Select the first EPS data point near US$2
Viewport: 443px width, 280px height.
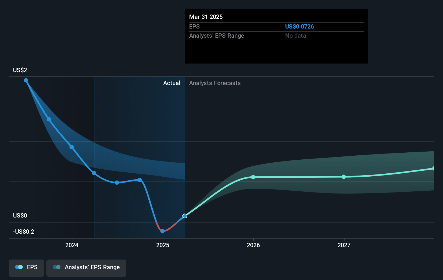point(26,80)
